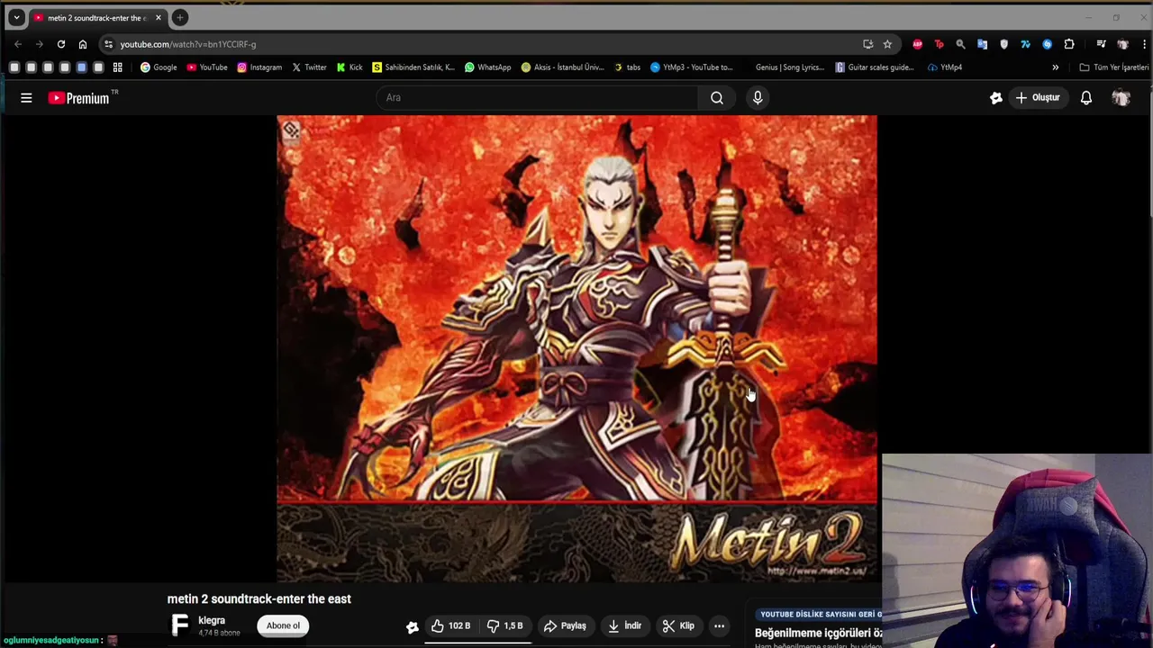Open the shield extension icon
The image size is (1153, 648).
1003,44
